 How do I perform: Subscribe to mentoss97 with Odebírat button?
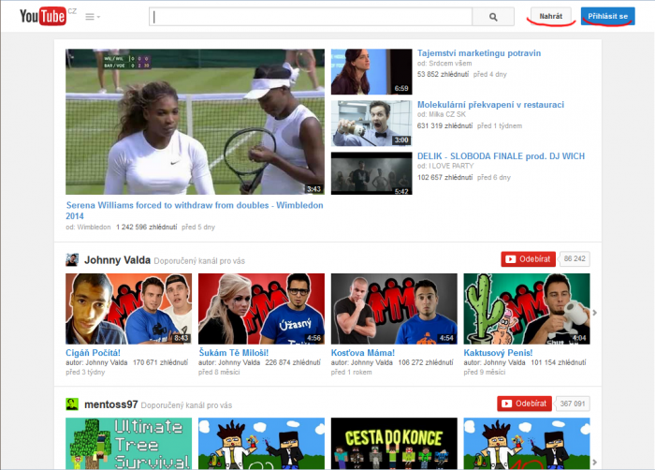[524, 404]
